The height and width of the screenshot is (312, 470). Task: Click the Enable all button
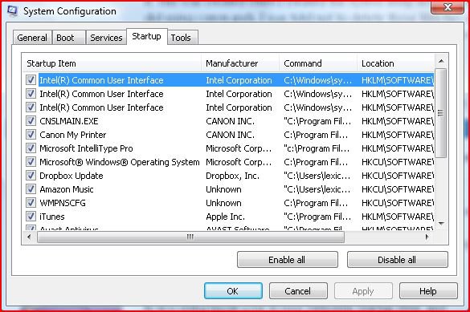[x=288, y=260]
